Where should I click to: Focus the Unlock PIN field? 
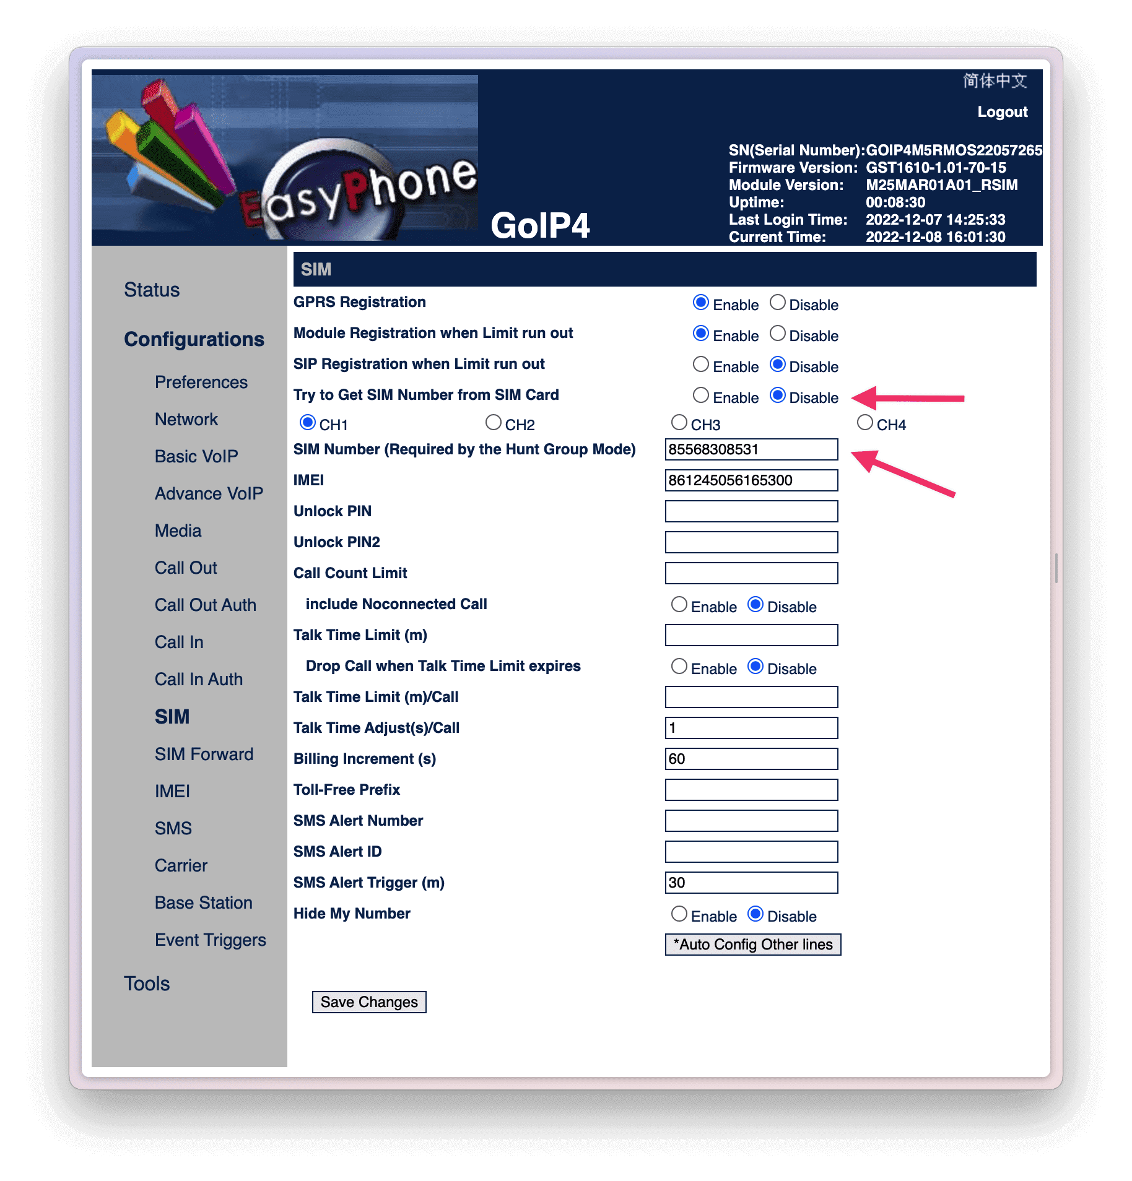(x=751, y=511)
